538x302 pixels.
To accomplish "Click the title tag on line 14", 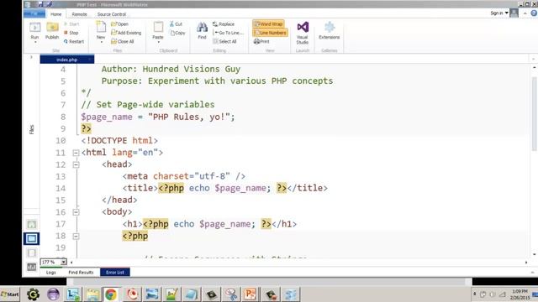I will coord(140,188).
